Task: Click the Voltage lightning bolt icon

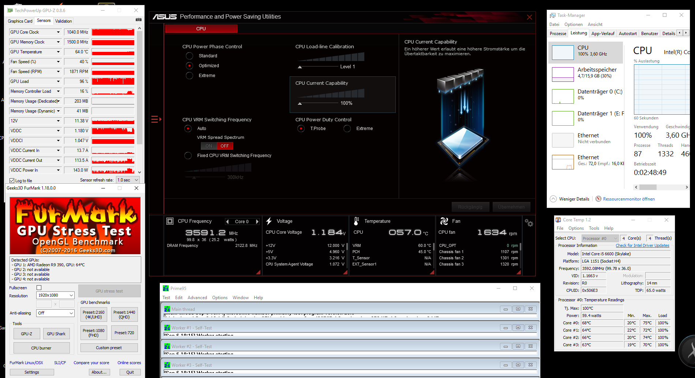Action: click(269, 221)
